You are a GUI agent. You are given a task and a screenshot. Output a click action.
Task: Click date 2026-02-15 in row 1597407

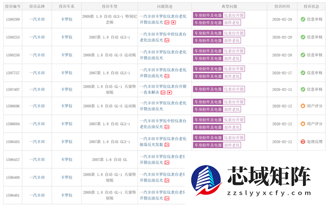click(282, 89)
